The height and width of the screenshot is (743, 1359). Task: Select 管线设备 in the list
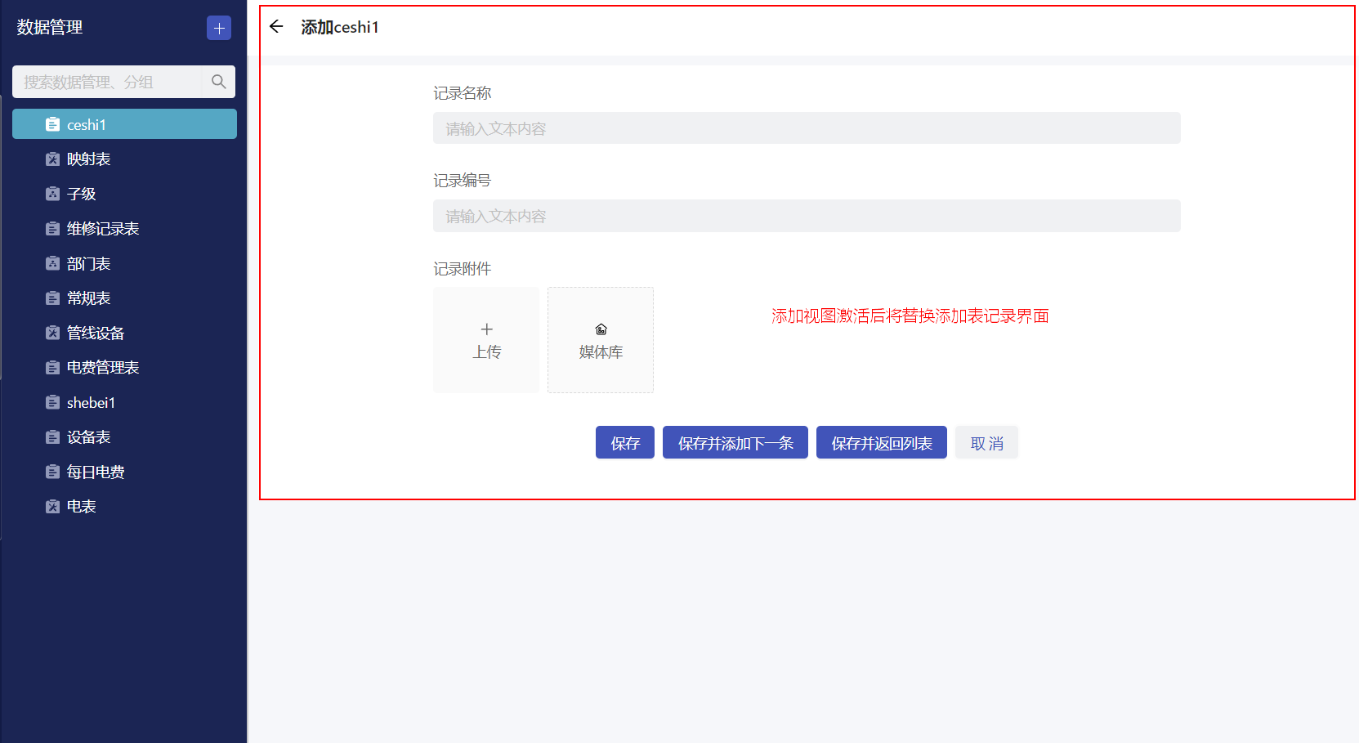pos(124,333)
